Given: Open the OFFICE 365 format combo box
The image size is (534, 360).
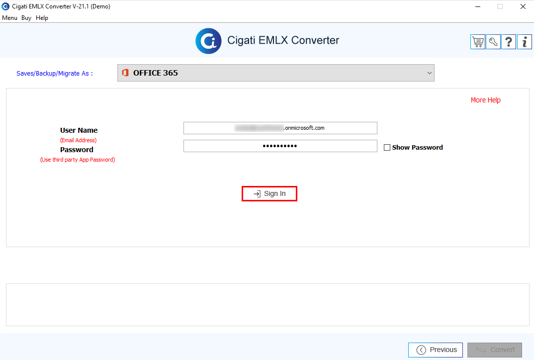Looking at the screenshot, I should (276, 73).
